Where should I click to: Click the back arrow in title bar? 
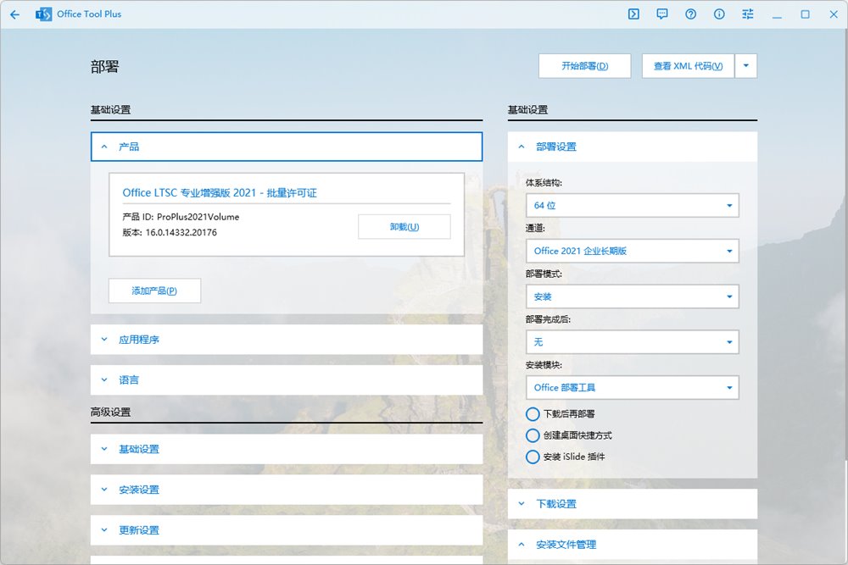click(x=14, y=14)
